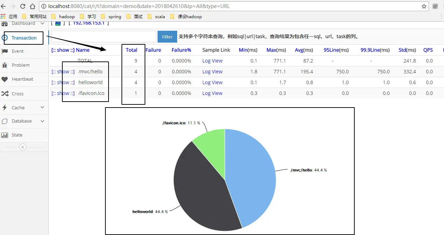Go to the browser home icon
Image resolution: width=444 pixels, height=235 pixels.
click(33, 6)
